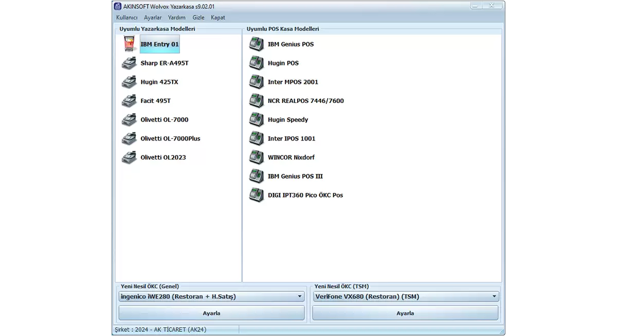Choose the Olivetti OL2023 register icon
This screenshot has width=617, height=336.
point(129,157)
